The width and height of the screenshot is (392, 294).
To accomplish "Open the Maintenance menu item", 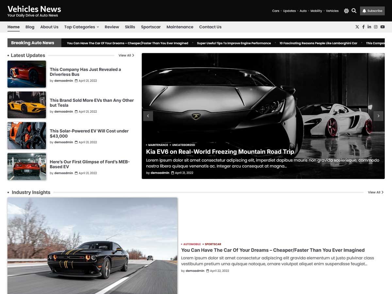I will click(x=180, y=27).
